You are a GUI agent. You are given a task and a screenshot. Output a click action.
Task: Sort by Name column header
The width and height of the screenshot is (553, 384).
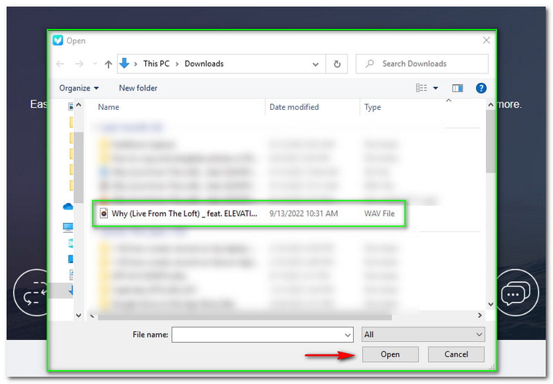(x=109, y=107)
